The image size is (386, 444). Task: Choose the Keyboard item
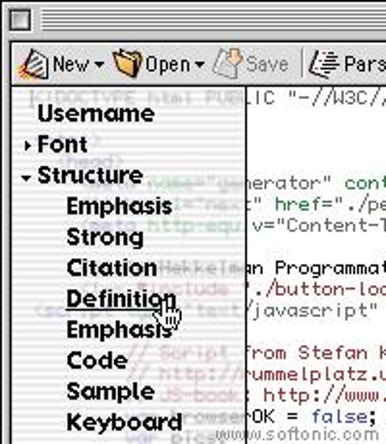[124, 422]
